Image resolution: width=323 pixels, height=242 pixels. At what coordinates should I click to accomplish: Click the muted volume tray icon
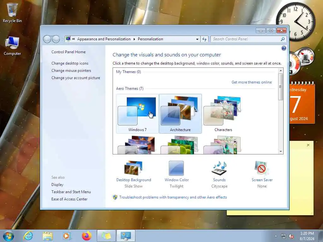pyautogui.click(x=291, y=236)
